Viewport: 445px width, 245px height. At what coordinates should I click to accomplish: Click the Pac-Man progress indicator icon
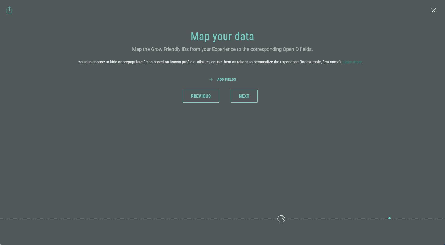tap(281, 219)
